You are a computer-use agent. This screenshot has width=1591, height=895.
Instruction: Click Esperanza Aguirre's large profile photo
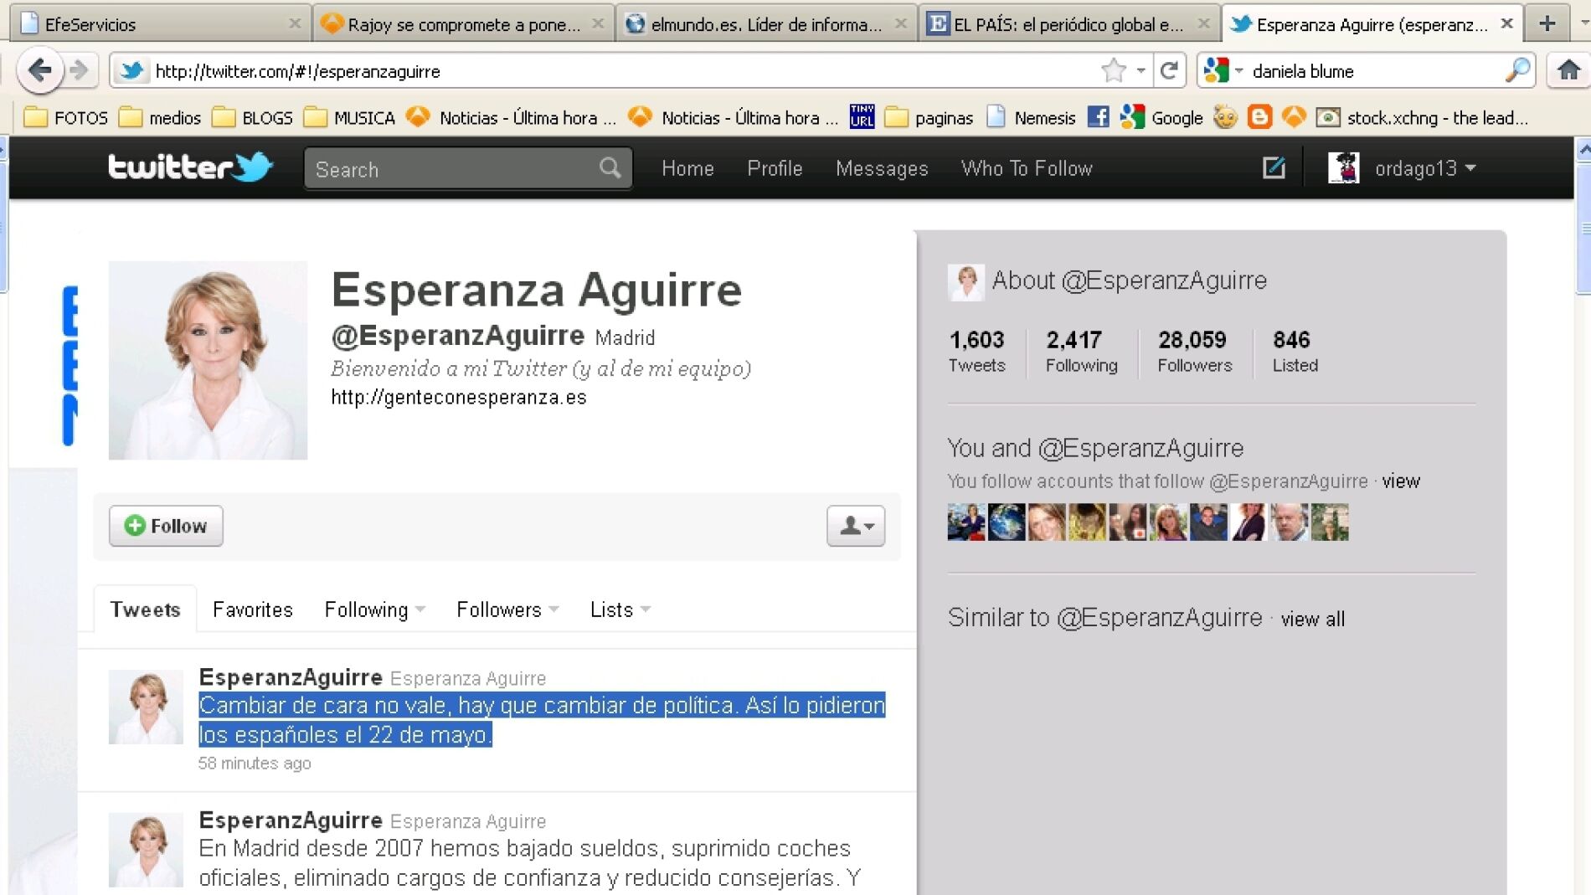[208, 360]
